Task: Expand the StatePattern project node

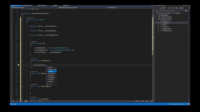Action: 157,15
